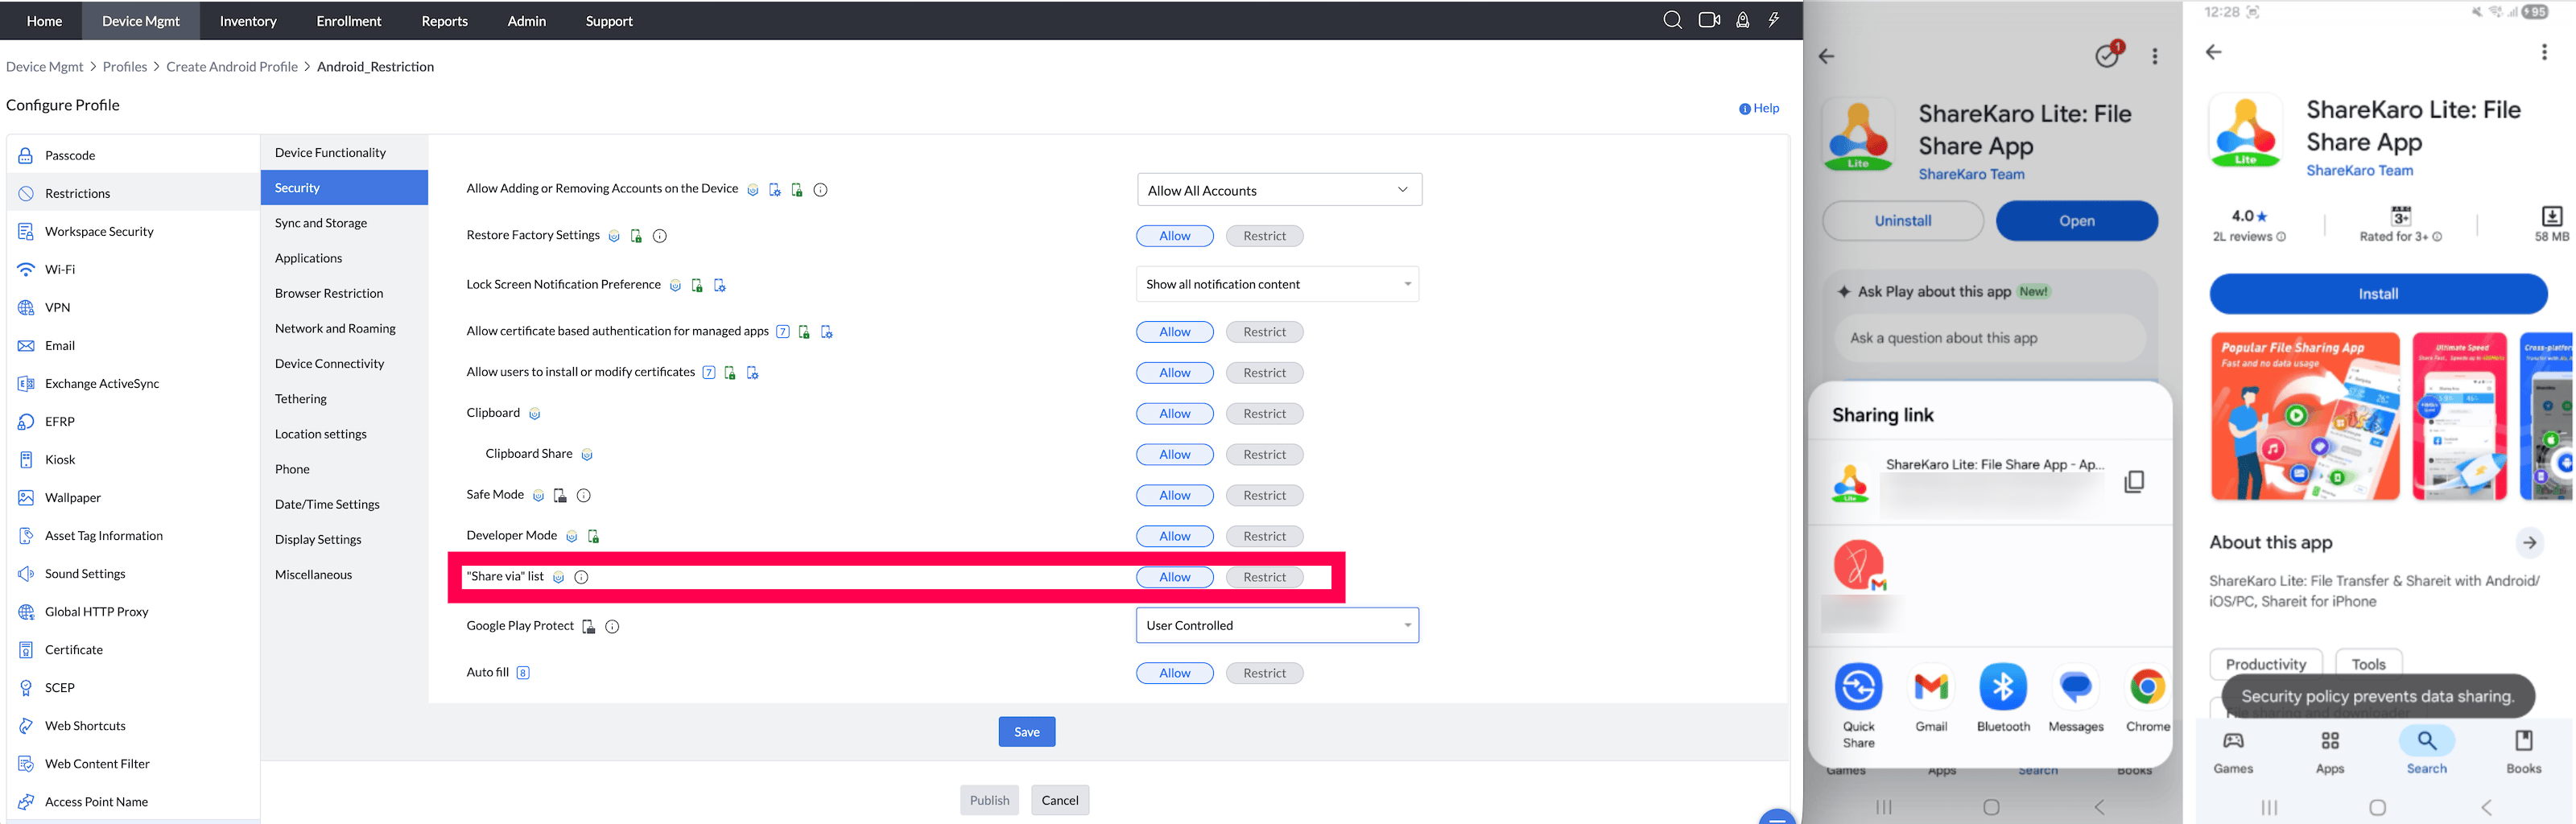Share via Chrome icon
This screenshot has height=824, width=2576.
2147,687
